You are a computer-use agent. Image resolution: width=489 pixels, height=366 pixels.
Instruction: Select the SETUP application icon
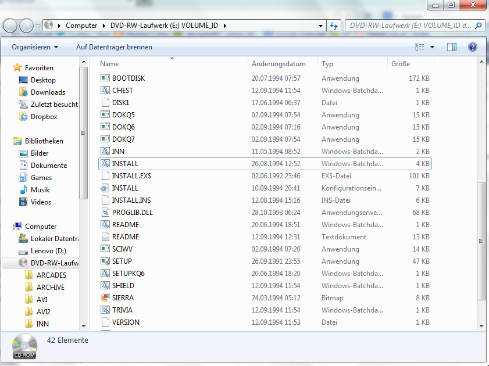(x=105, y=261)
